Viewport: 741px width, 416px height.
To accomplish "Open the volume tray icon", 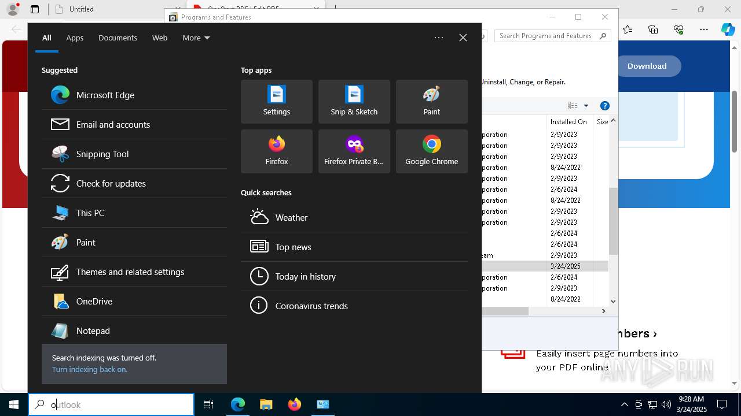I will [666, 404].
